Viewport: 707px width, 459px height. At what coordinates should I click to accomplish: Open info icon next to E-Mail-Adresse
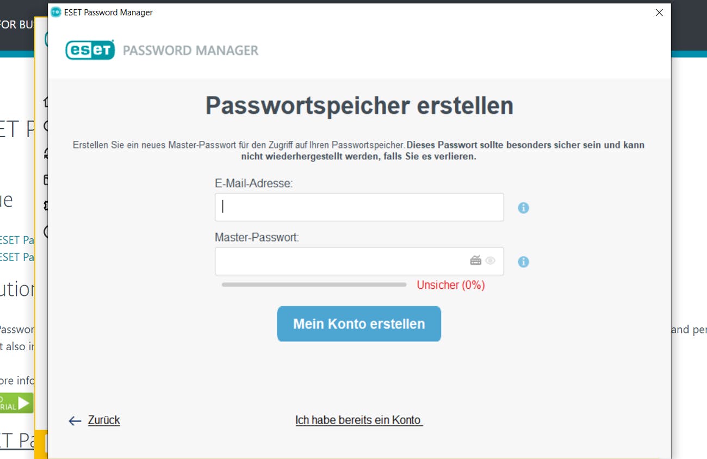[523, 208]
